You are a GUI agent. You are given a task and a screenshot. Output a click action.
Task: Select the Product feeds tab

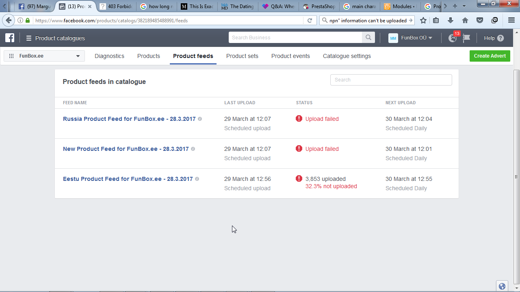[x=193, y=56]
